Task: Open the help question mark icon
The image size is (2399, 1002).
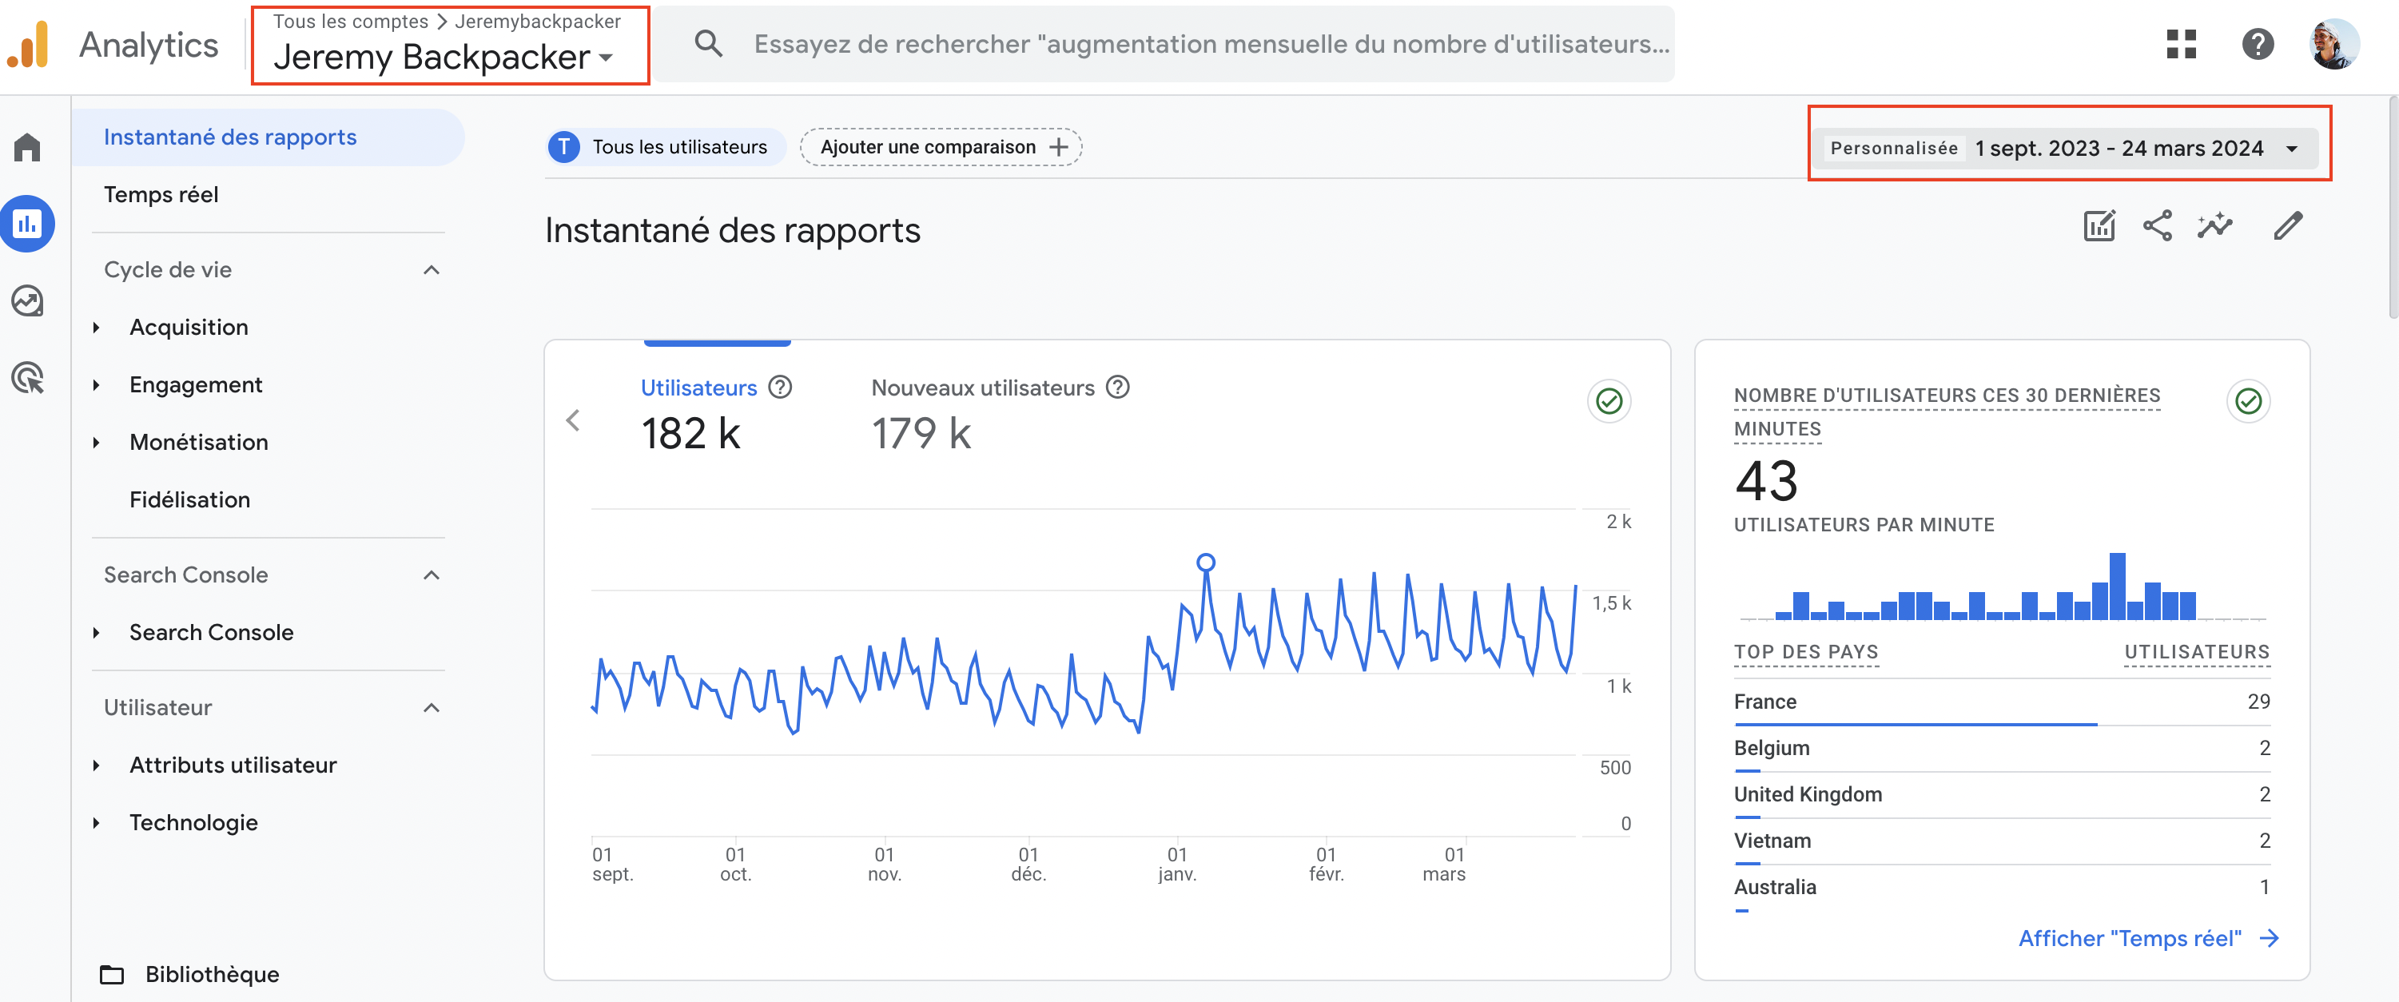Action: pyautogui.click(x=2257, y=44)
